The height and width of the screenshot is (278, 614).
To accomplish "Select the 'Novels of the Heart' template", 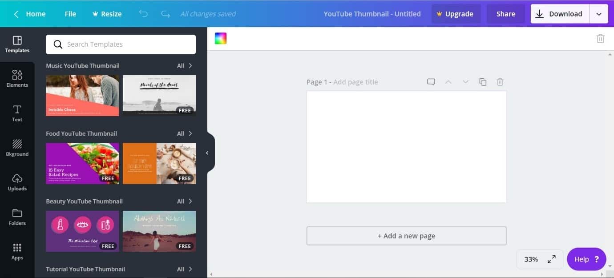I will point(159,95).
